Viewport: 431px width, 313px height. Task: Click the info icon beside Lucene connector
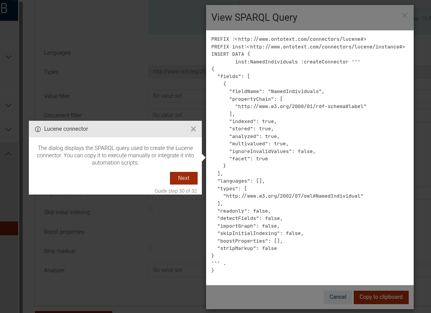pyautogui.click(x=38, y=129)
